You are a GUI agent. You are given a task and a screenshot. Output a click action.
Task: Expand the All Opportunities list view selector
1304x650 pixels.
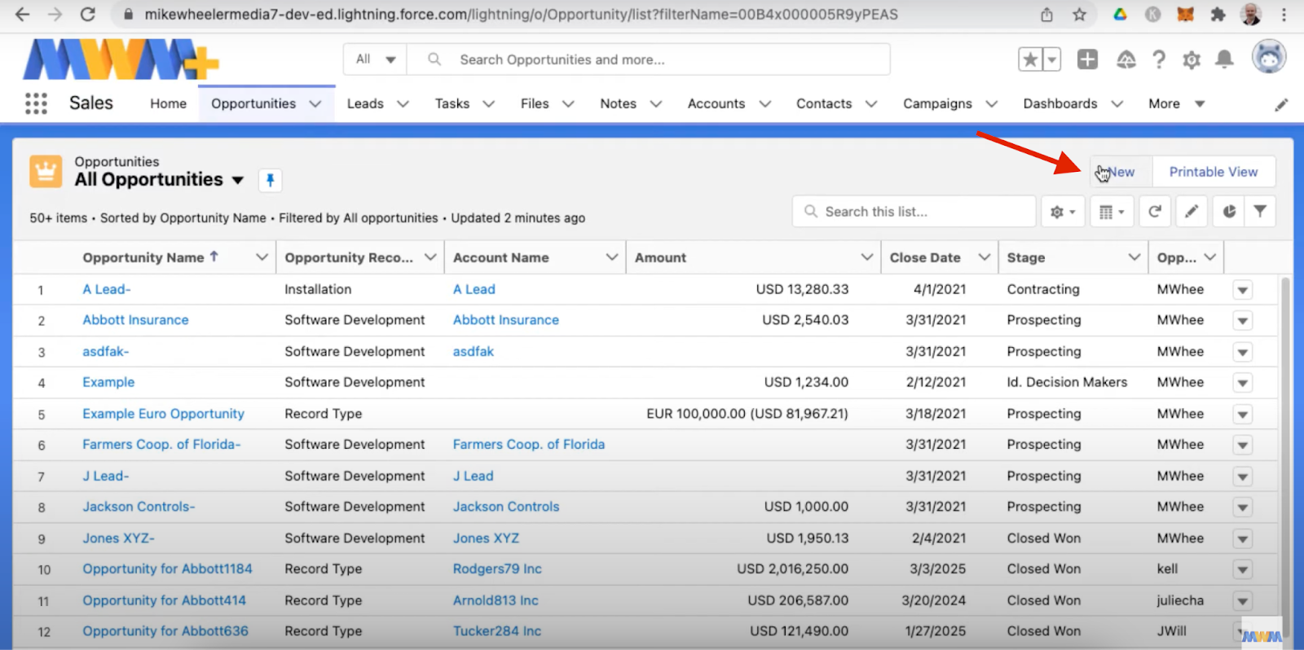click(238, 180)
